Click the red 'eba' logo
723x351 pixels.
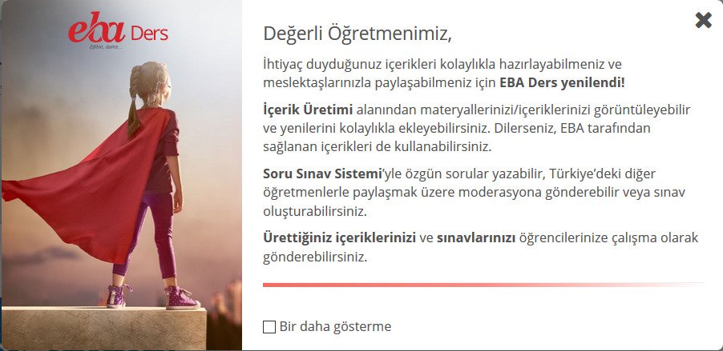point(96,31)
